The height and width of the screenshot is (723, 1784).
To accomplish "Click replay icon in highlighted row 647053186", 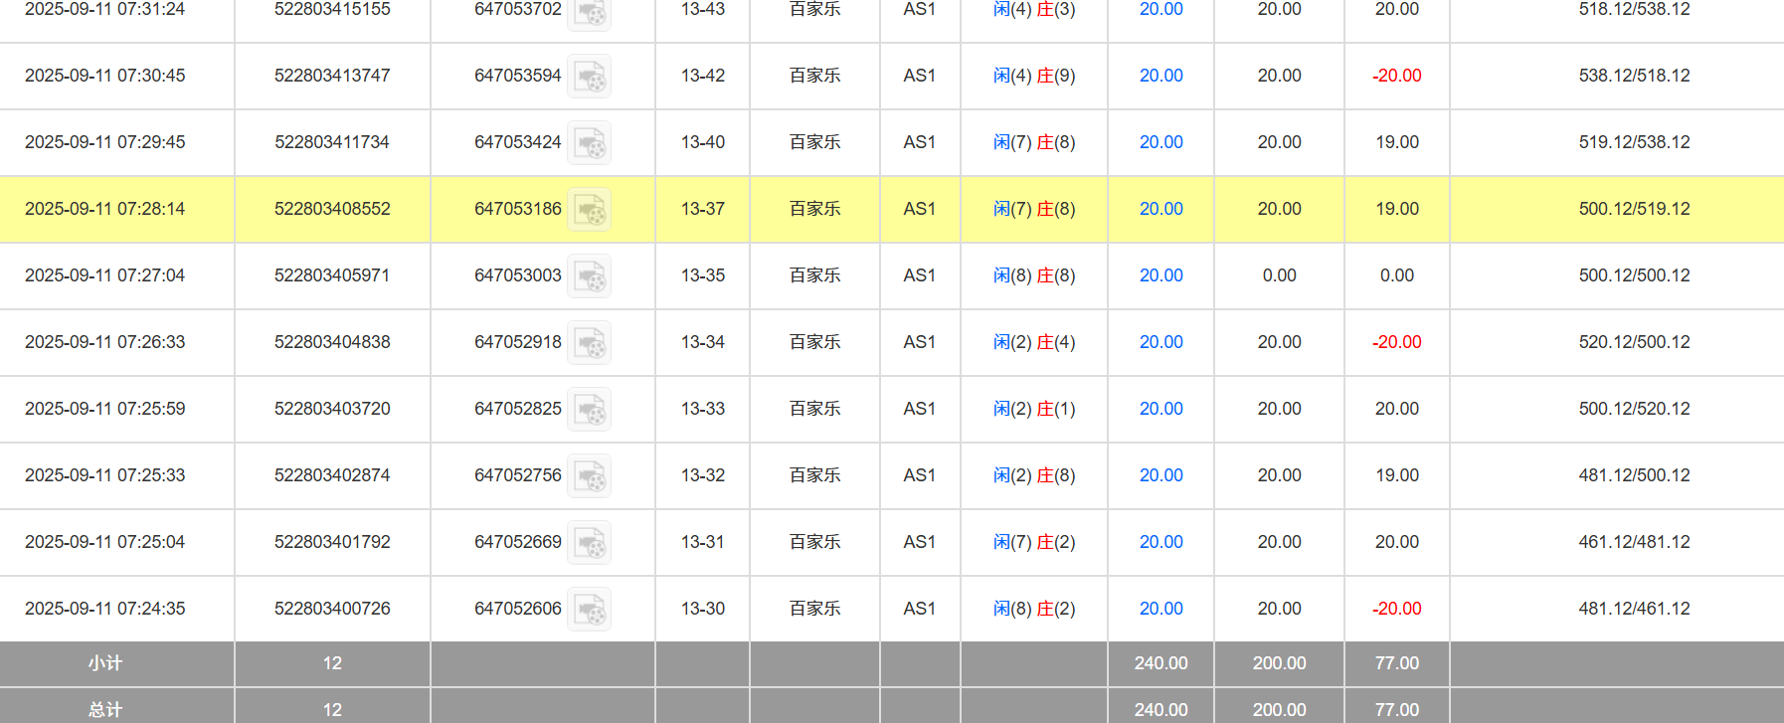I will pyautogui.click(x=590, y=210).
